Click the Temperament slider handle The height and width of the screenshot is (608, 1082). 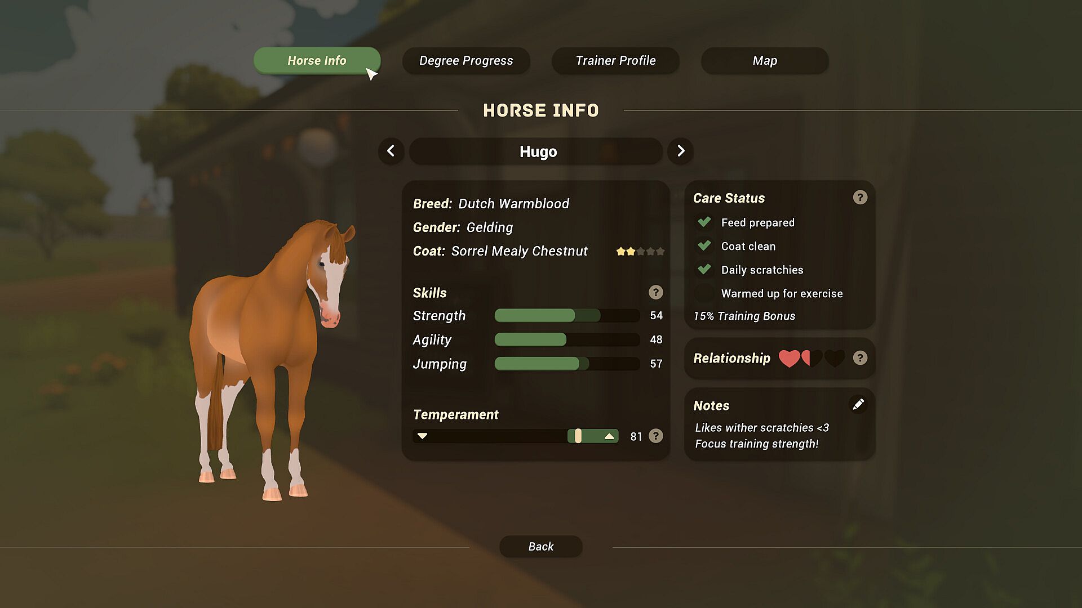[578, 436]
